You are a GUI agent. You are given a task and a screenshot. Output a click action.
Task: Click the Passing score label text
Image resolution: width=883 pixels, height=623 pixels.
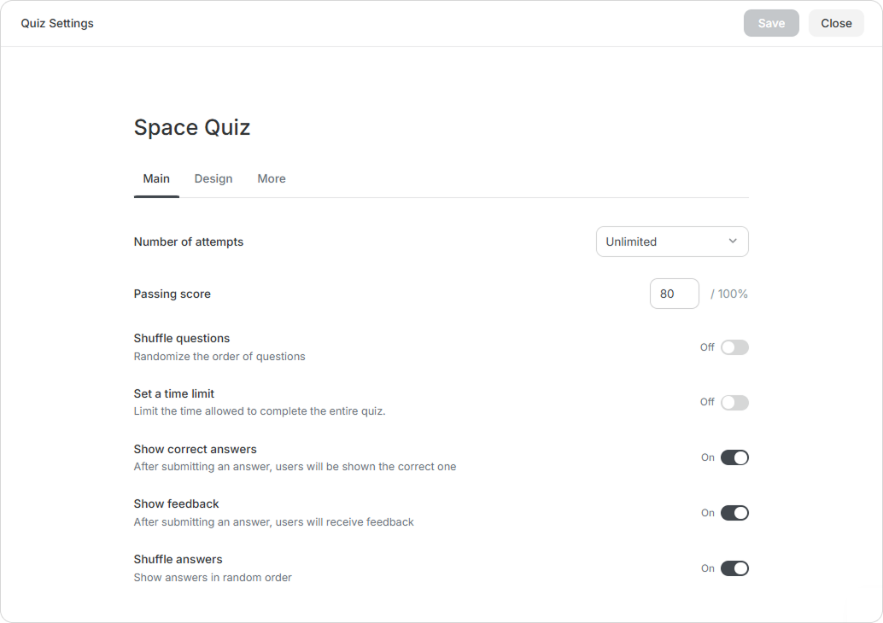173,294
